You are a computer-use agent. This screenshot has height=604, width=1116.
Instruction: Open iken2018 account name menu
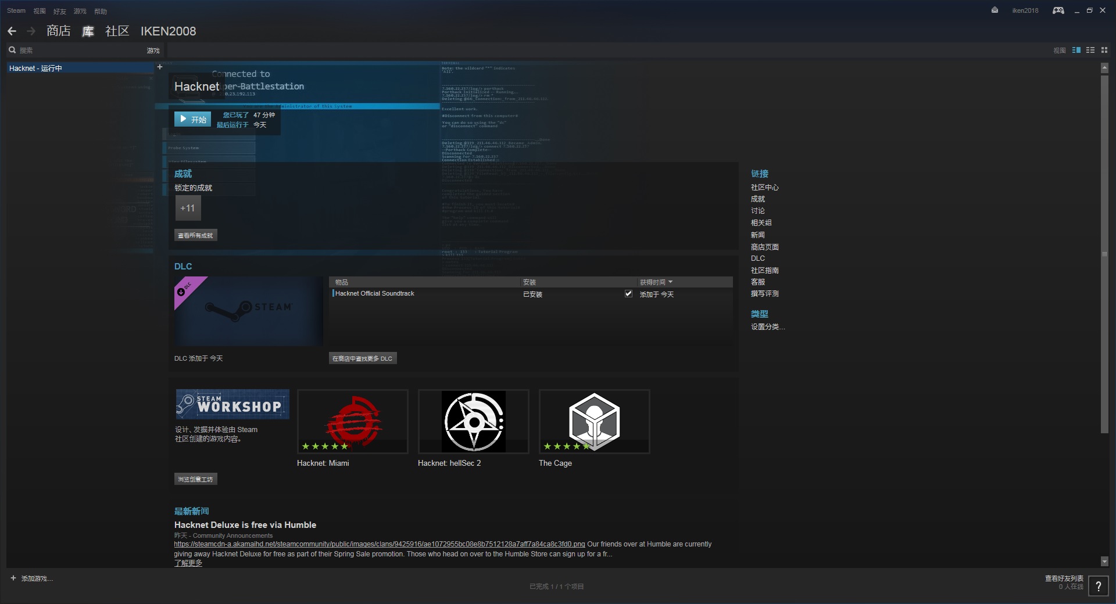1025,10
